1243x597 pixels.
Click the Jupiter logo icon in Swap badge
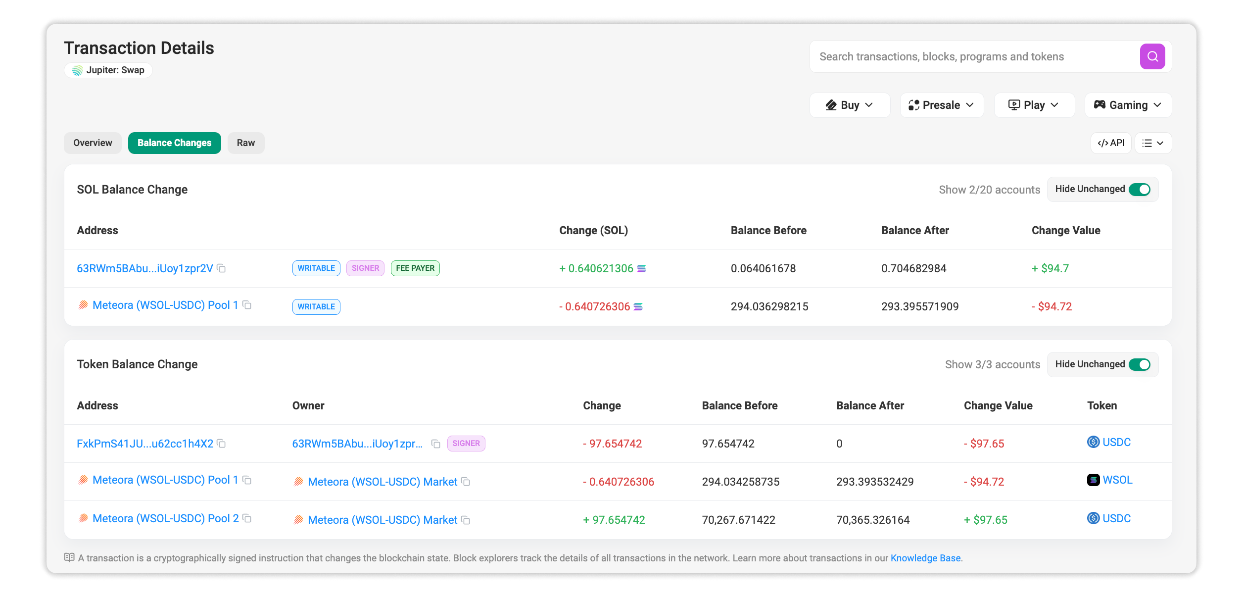[77, 70]
